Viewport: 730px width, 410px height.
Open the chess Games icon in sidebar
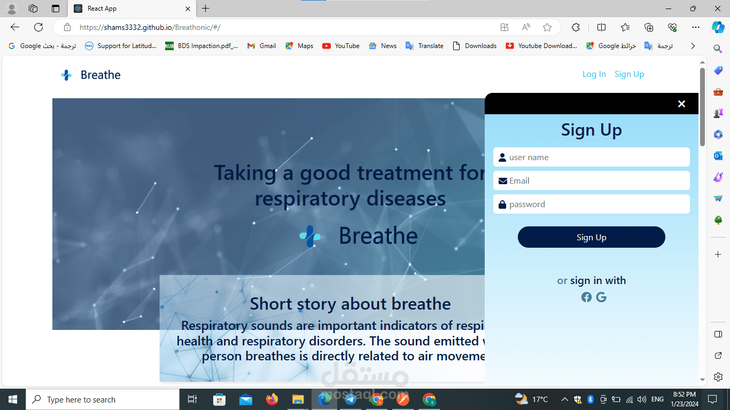(x=718, y=112)
